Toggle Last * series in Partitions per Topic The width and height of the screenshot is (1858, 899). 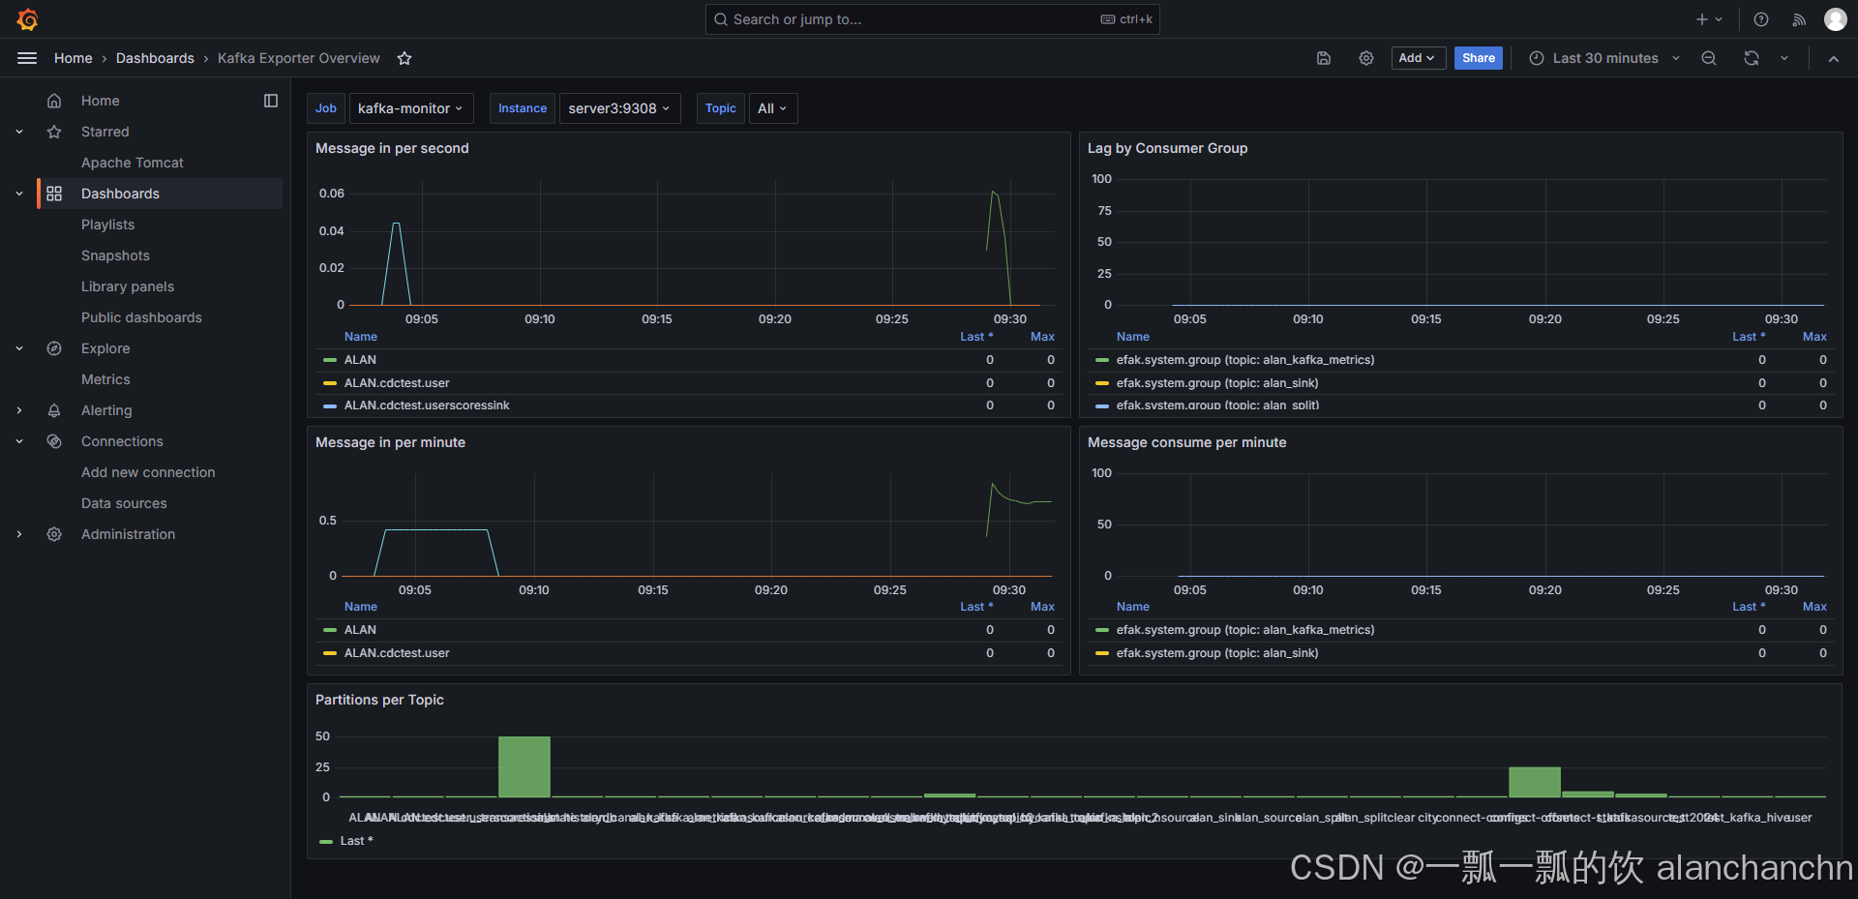coord(356,841)
